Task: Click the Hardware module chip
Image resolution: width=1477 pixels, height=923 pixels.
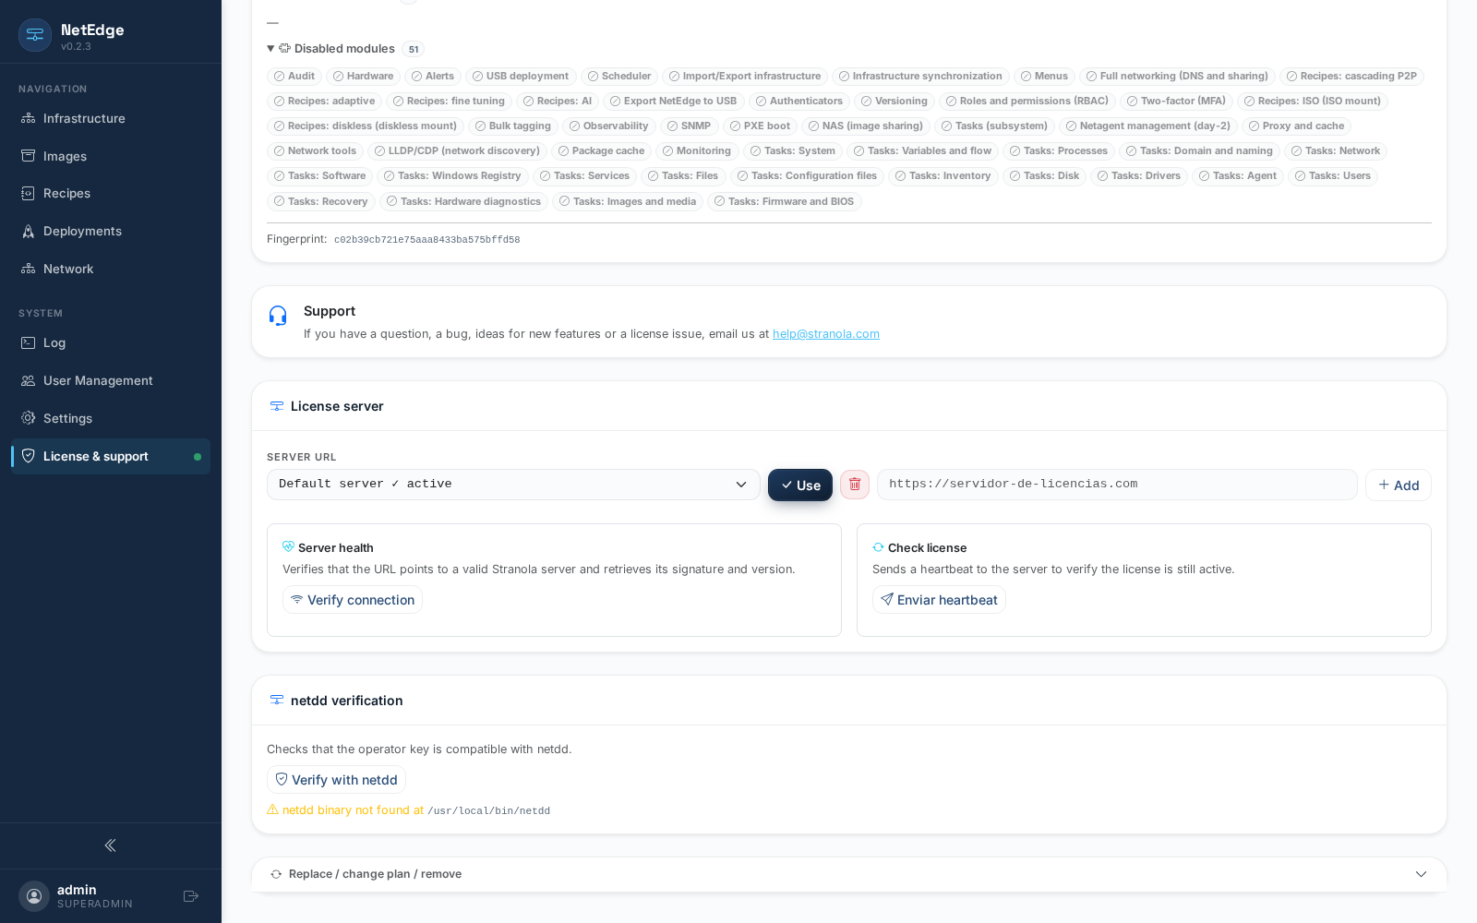Action: [364, 77]
